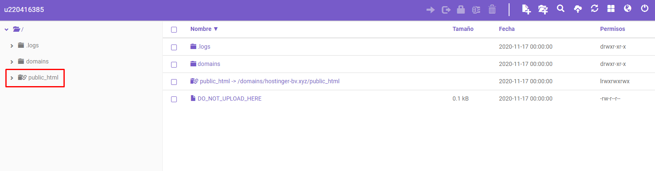
Task: Select the .logs folder checkbox
Action: point(174,47)
